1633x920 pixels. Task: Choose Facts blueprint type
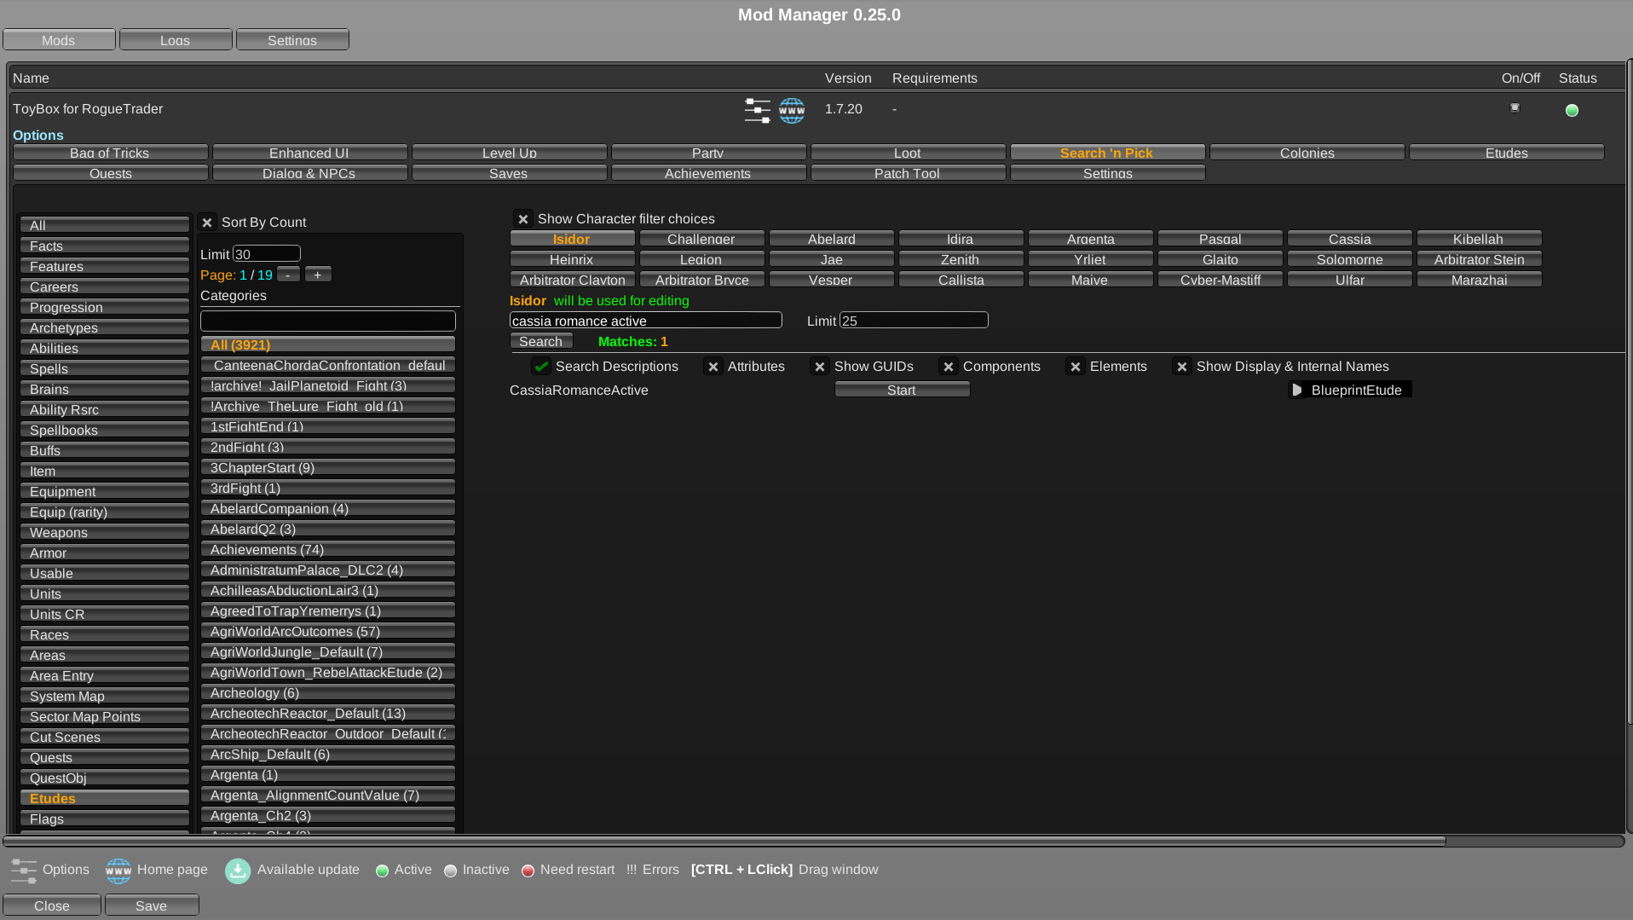[x=105, y=246]
